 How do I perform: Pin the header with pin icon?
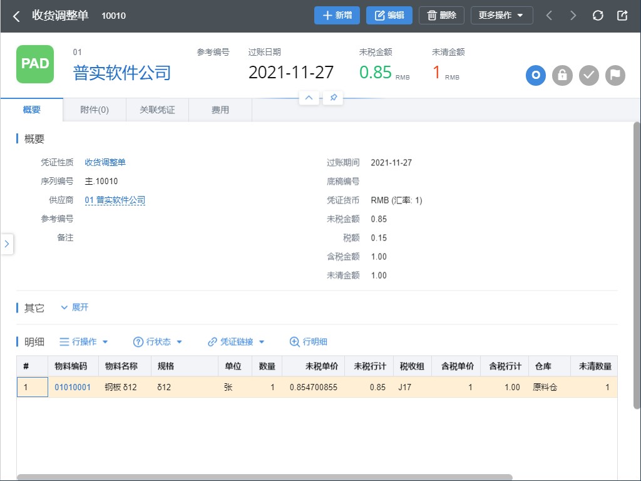pos(333,98)
